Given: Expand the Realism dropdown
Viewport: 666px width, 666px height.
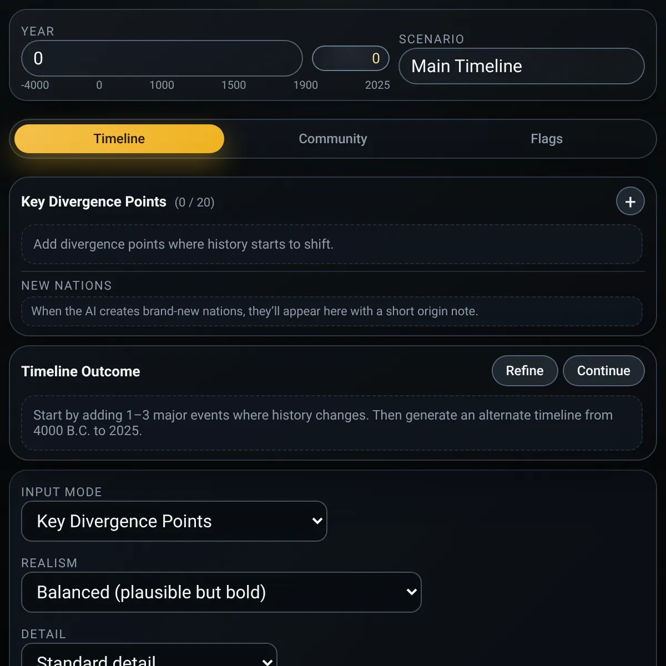Looking at the screenshot, I should pyautogui.click(x=221, y=592).
